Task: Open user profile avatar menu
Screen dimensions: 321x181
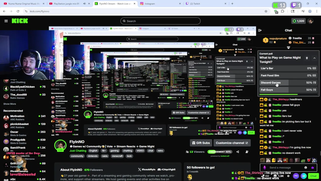Action: point(311,21)
